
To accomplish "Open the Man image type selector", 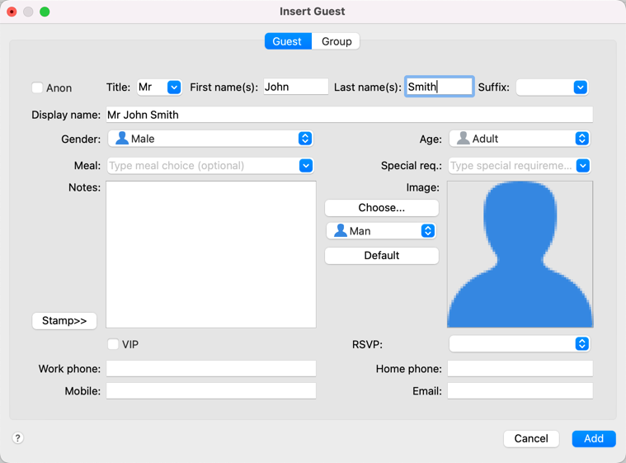I will click(381, 231).
